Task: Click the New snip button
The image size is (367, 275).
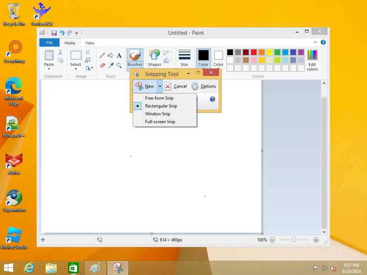Action: [x=145, y=86]
